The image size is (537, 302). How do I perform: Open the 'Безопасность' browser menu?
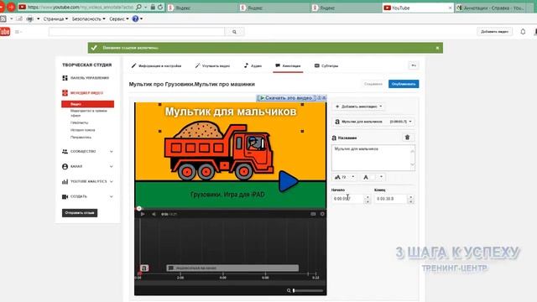(88, 18)
